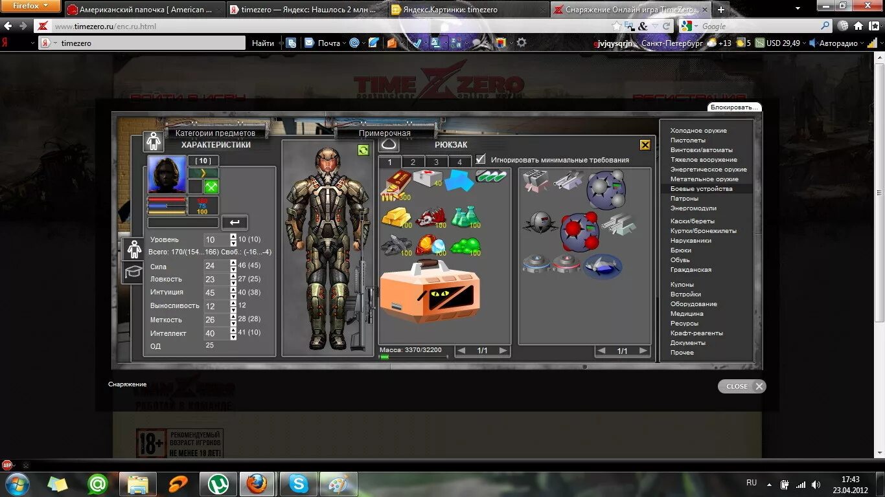Screen dimensions: 885x497
Task: Open the orange cat carrier box
Action: [430, 291]
